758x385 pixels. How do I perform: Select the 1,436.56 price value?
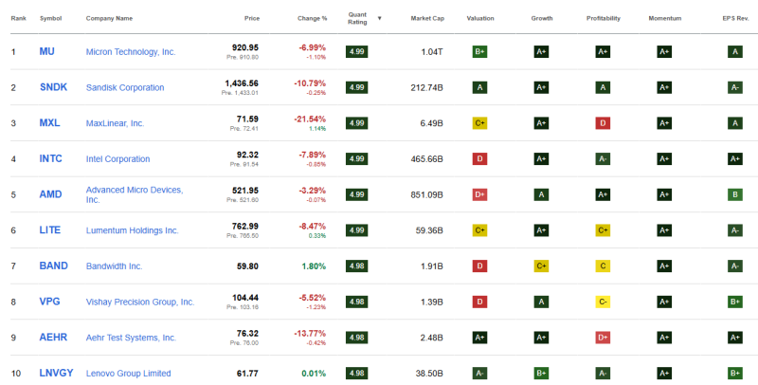[242, 83]
